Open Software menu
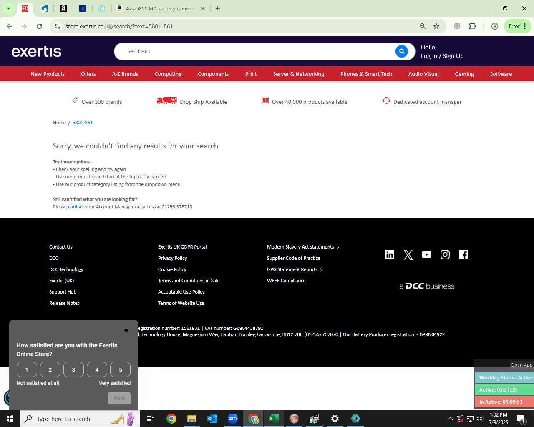 501,74
